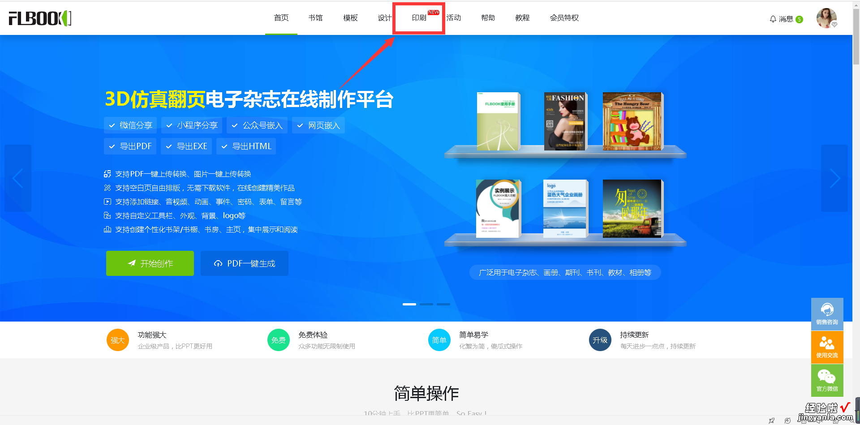Click the 简单操作 section heading
Viewport: 860px width, 425px height.
click(426, 393)
